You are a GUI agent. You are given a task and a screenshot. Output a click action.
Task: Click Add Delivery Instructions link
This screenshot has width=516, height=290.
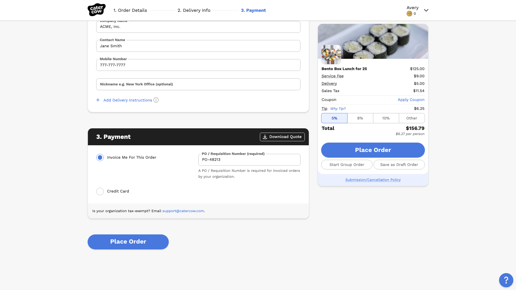coord(128,100)
